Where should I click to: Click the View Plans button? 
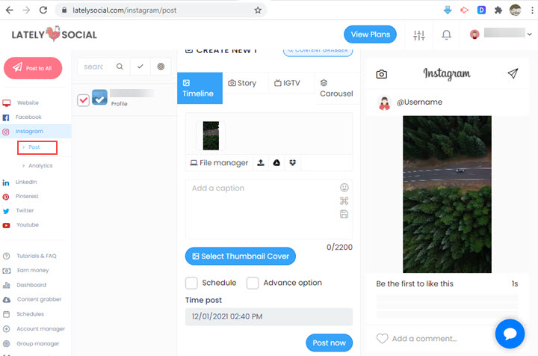coord(370,34)
